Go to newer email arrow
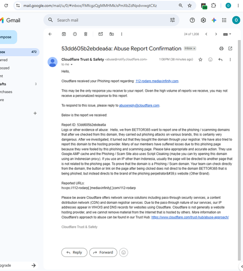The image size is (243, 271). click(x=206, y=34)
